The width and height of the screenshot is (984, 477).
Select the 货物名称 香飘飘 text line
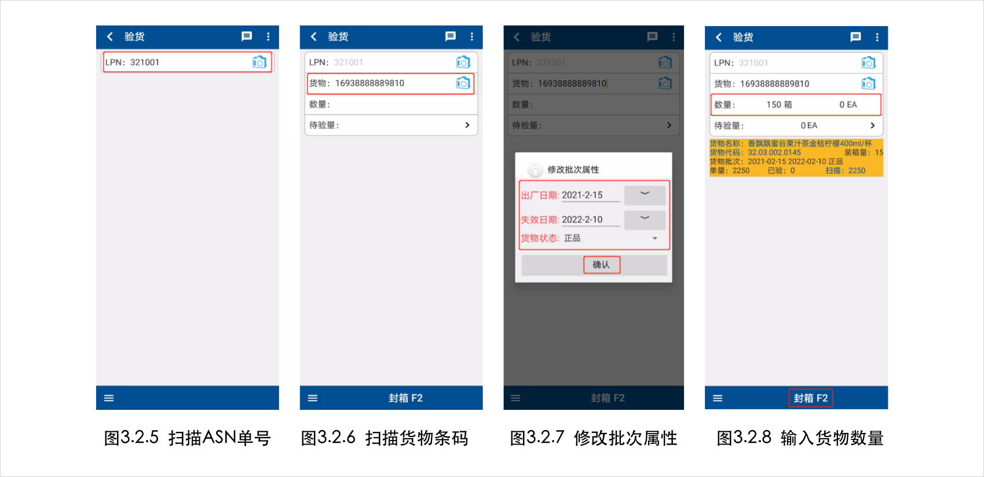[x=791, y=144]
